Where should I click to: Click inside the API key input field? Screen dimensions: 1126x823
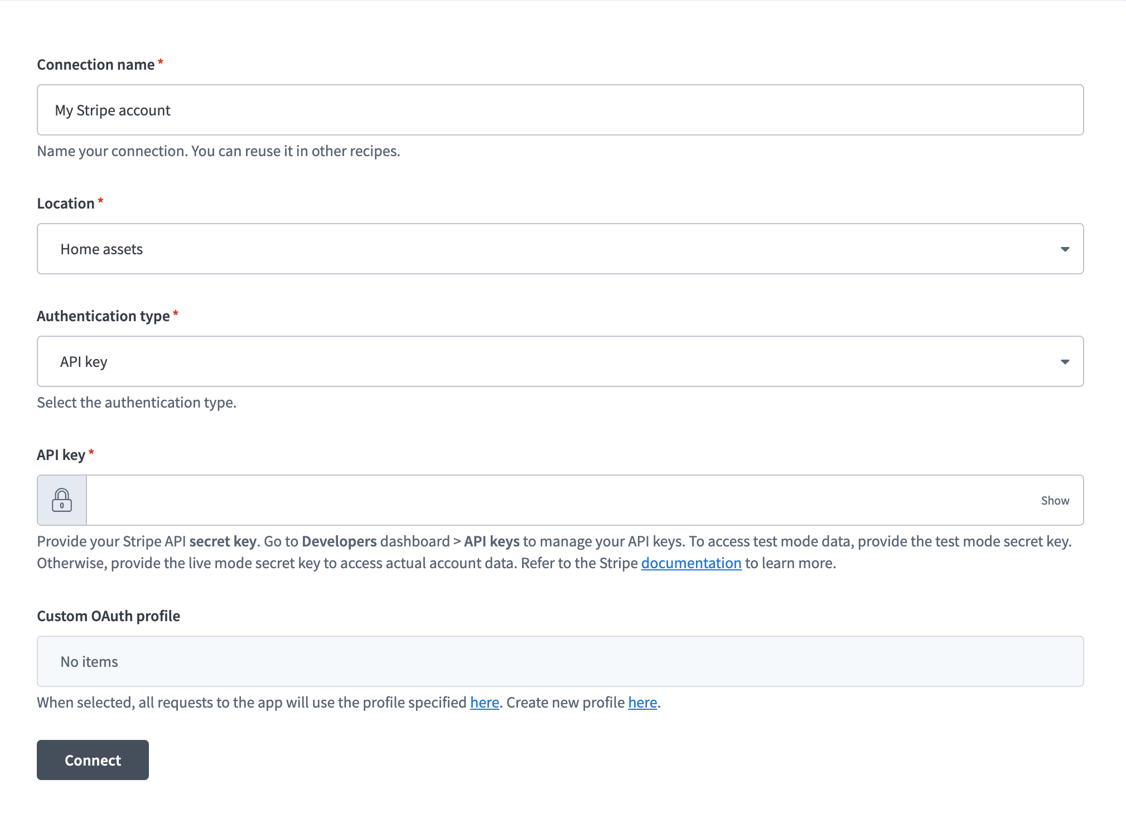(x=558, y=501)
